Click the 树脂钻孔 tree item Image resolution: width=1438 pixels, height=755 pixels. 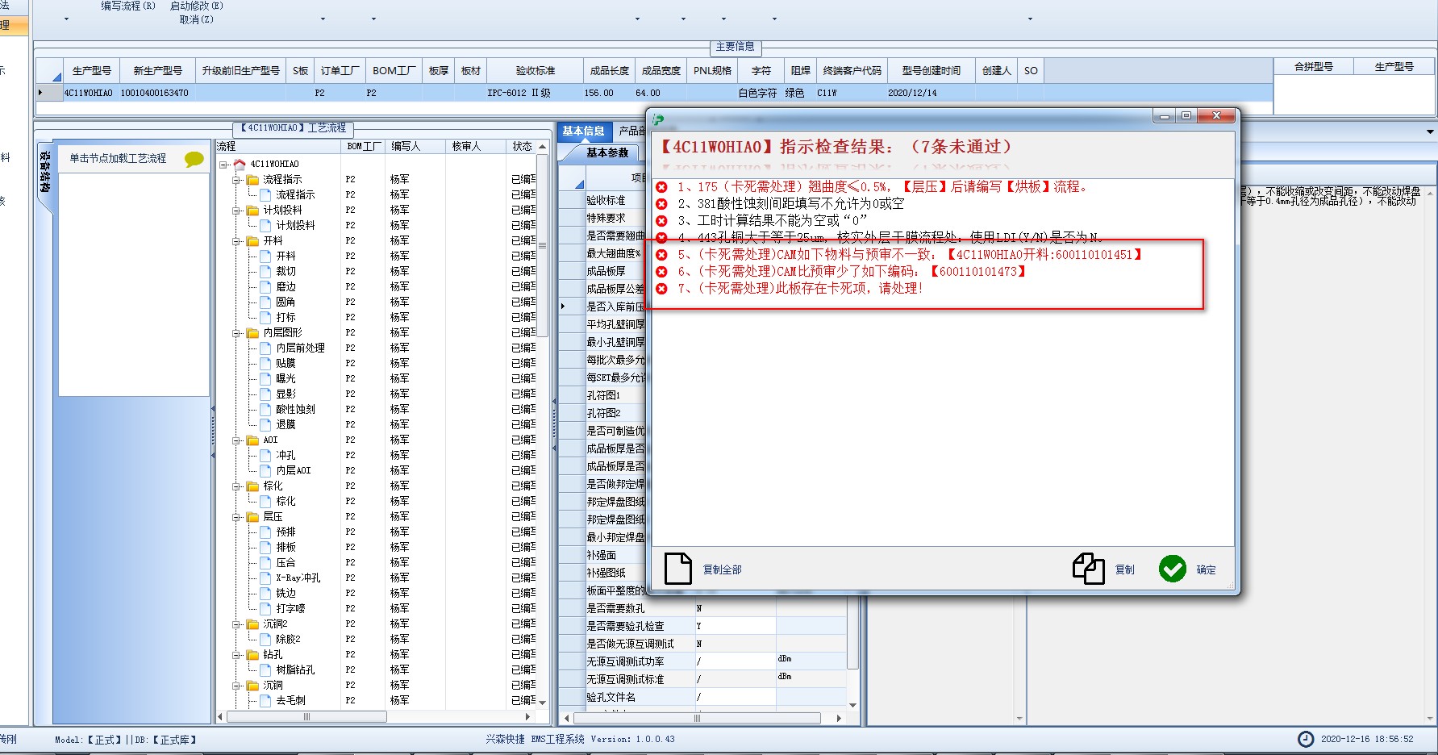tap(295, 669)
